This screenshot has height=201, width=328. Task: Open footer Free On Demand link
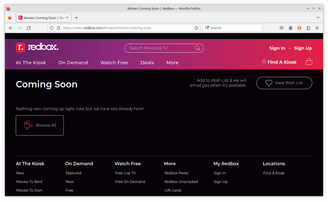(130, 182)
